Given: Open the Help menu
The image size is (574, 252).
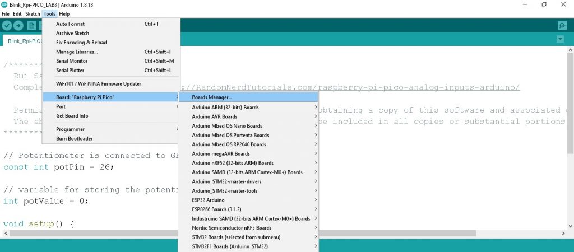Looking at the screenshot, I should pos(64,14).
